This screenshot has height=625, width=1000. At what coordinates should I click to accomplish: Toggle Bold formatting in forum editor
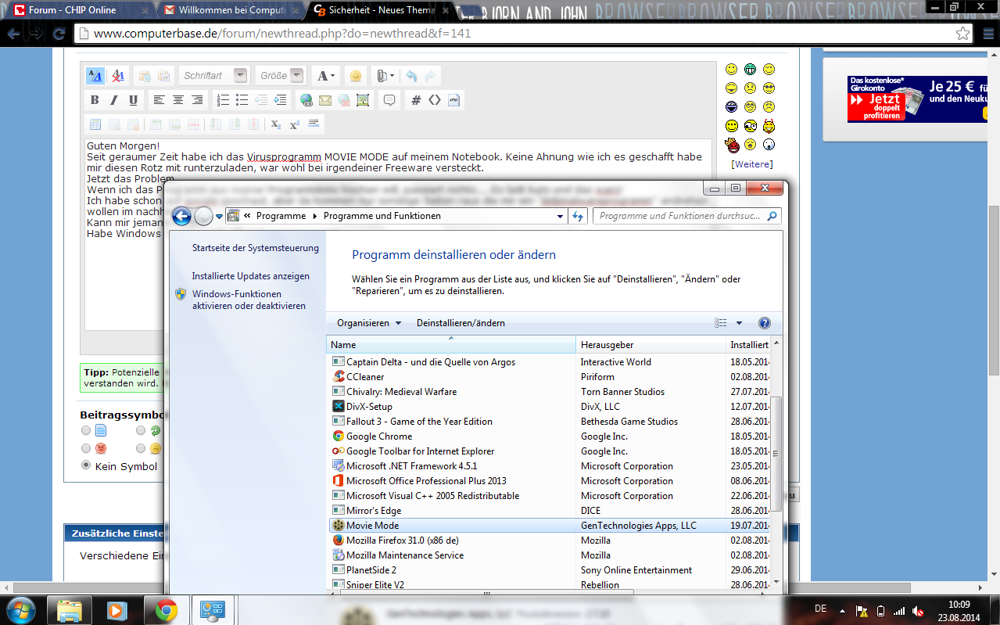pos(95,100)
